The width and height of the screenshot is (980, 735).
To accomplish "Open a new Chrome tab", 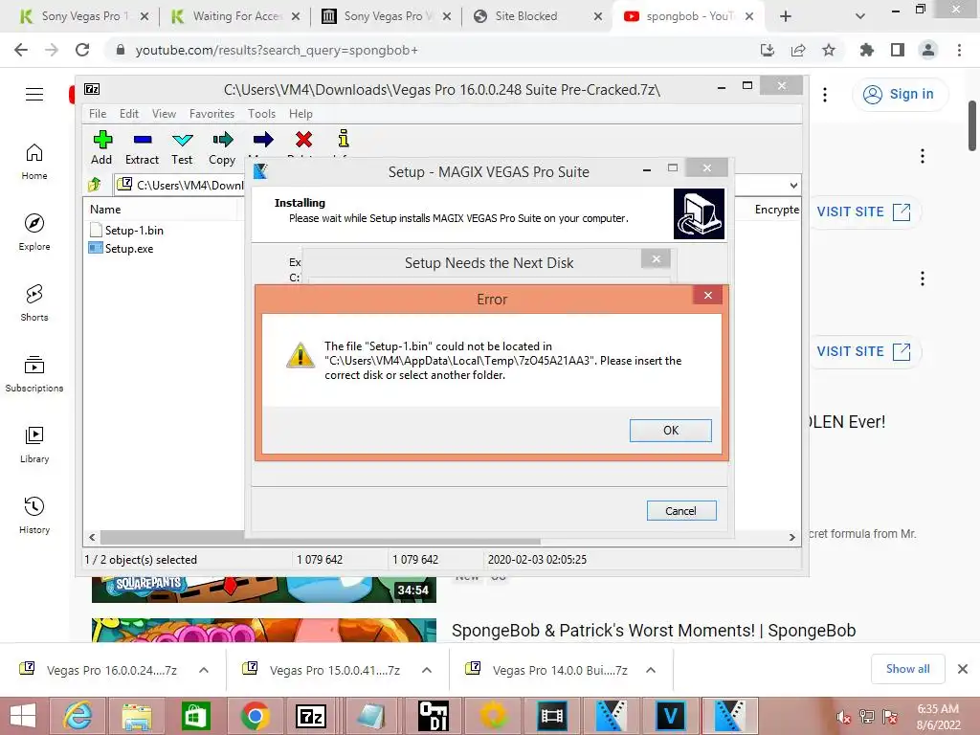I will (786, 16).
